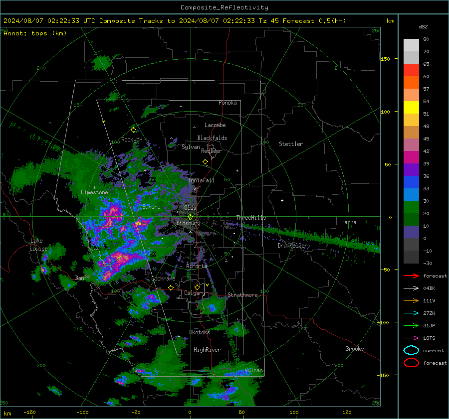Click the Drumheller city label
Screen dimensions: 449x419
pos(292,246)
